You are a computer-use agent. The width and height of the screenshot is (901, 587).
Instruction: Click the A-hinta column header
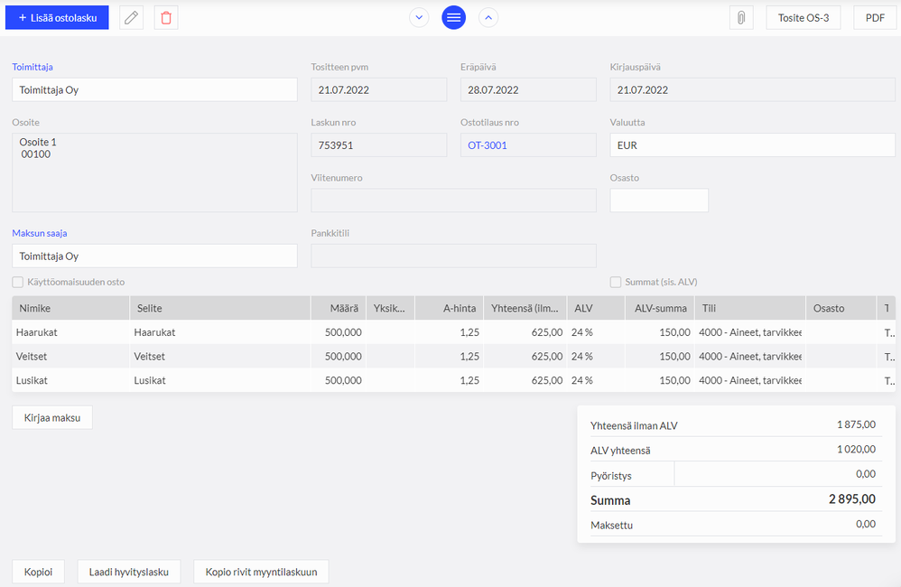click(x=450, y=308)
